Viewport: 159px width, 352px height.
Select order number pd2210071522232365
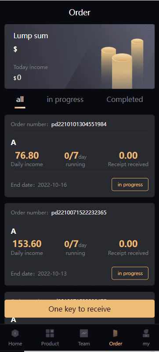click(79, 213)
